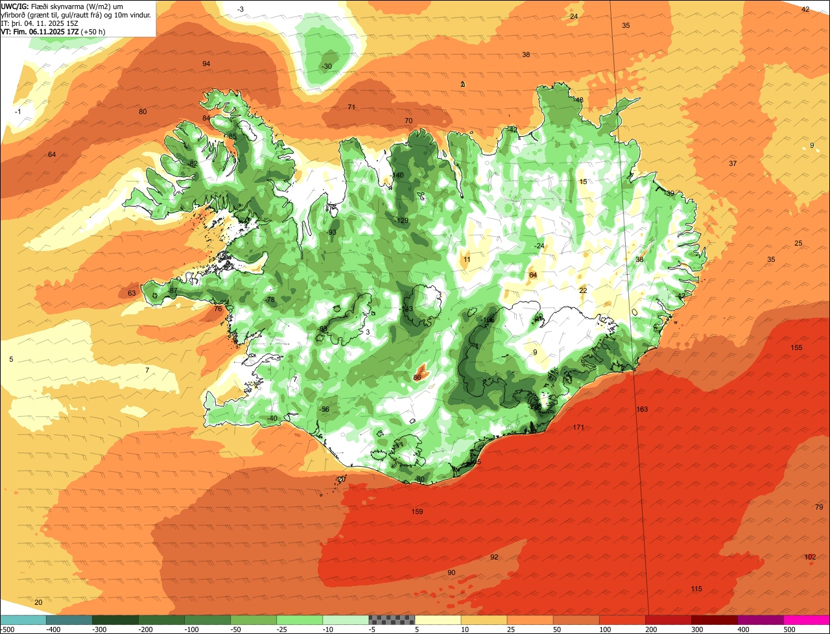Select the pale yellow legend swatch above 5
This screenshot has height=634, width=830.
[x=438, y=620]
